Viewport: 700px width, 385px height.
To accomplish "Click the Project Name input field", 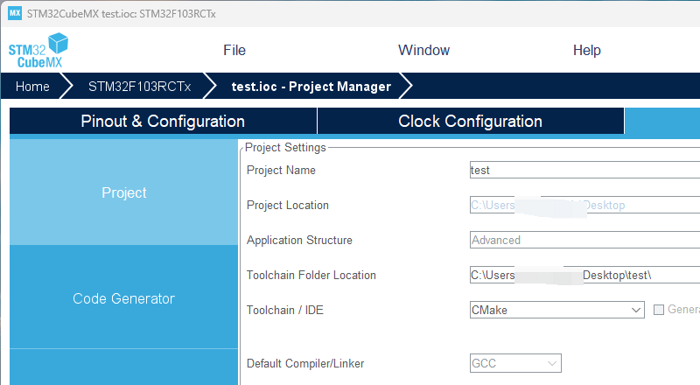I will tap(584, 170).
